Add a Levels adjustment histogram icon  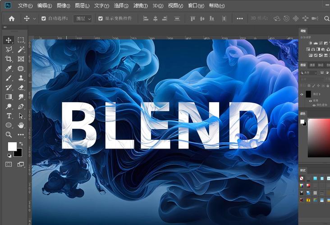(316, 43)
